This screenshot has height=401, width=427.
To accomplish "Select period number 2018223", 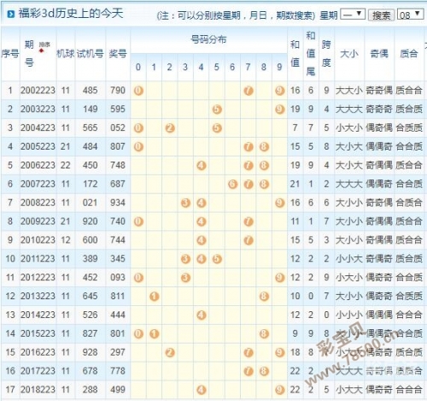I will coord(38,390).
